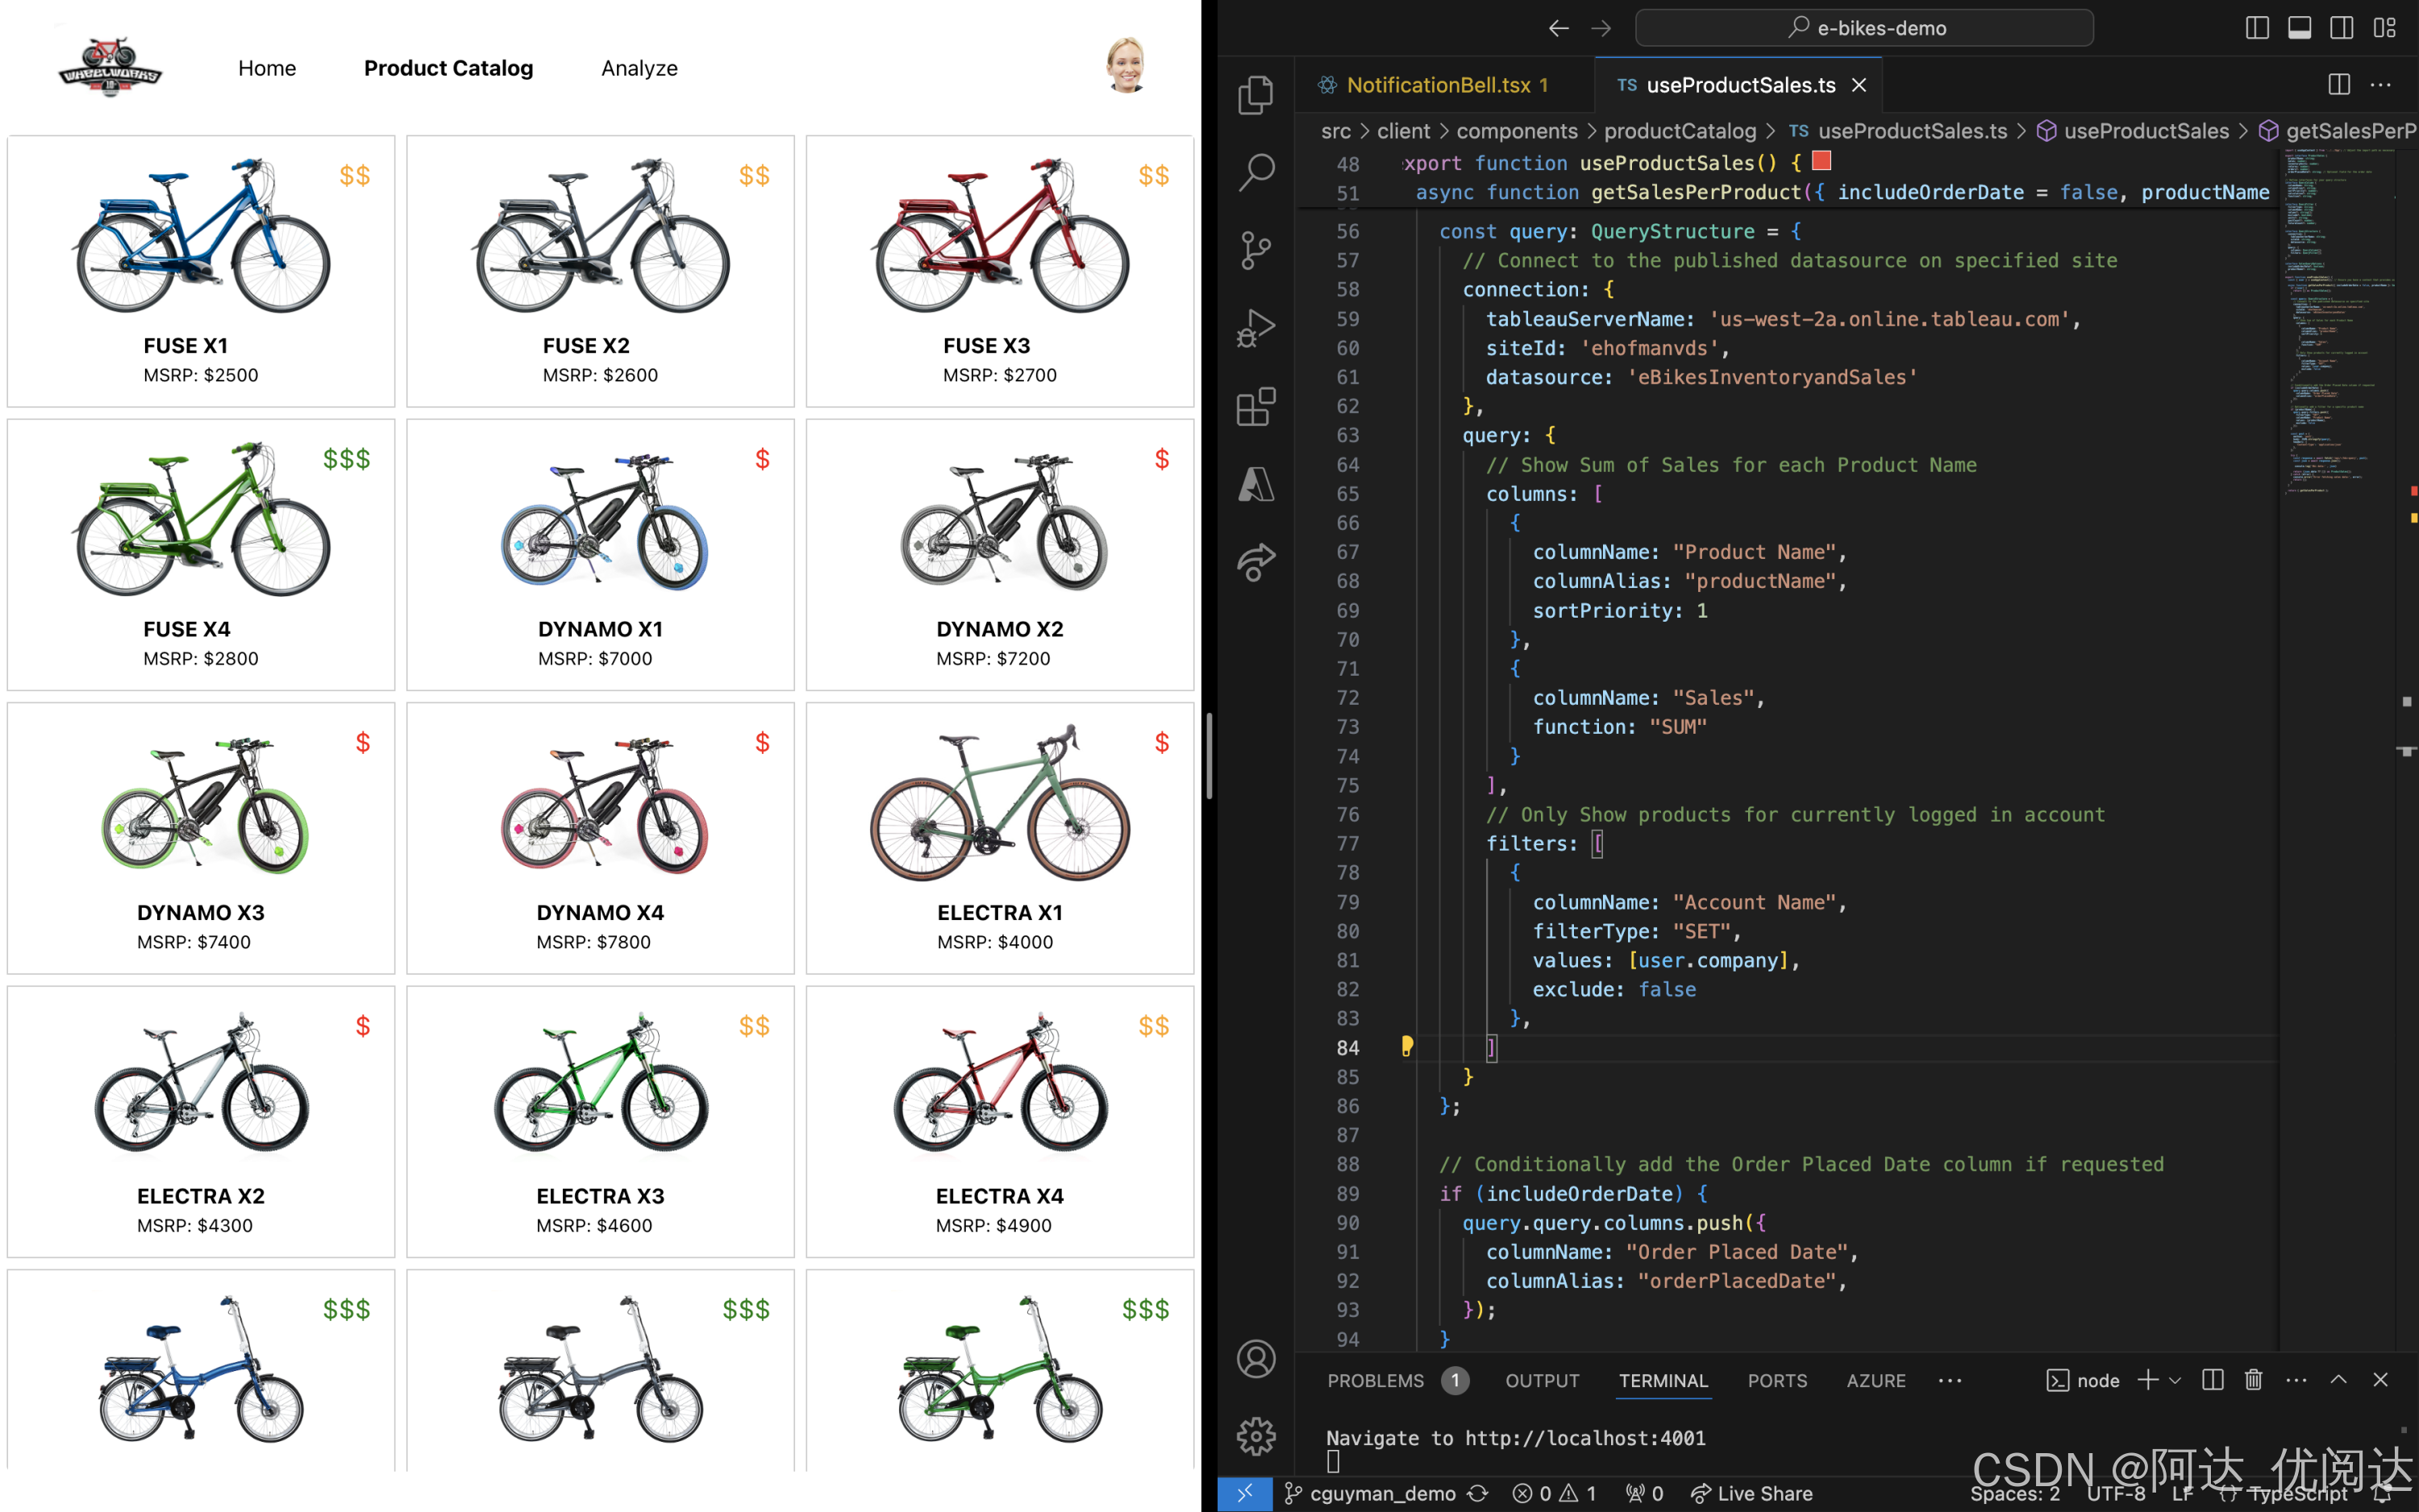Click the Analyze navigation link
The width and height of the screenshot is (2419, 1512).
pos(639,68)
